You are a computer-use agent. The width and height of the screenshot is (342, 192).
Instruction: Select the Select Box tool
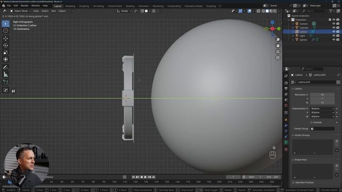pos(6,23)
